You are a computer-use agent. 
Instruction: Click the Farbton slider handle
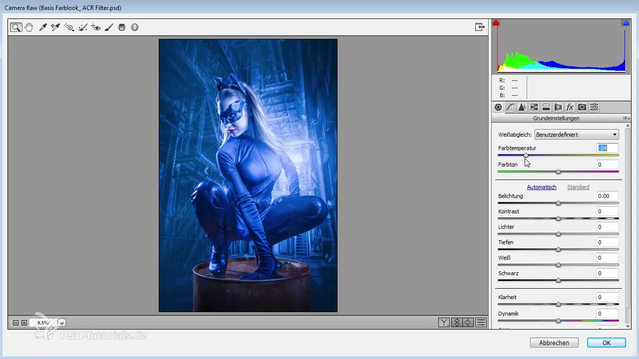point(558,172)
